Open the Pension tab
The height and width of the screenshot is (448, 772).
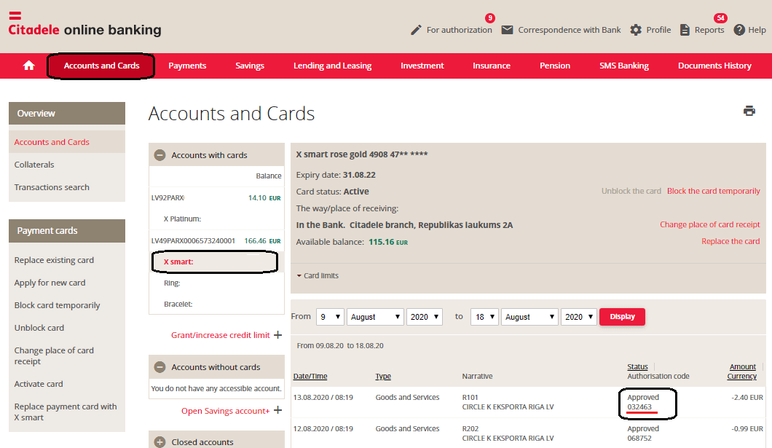pos(555,66)
